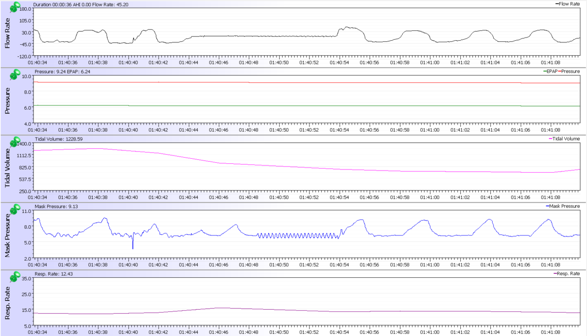Click the Resp. Rate legend entry
Viewport: 587px width, 336px height.
566,274
